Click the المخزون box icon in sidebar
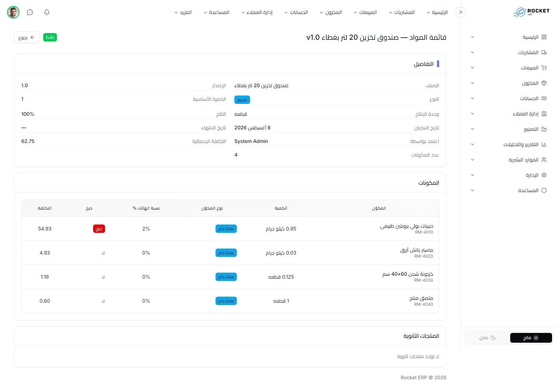This screenshot has height=388, width=558. pos(544,83)
